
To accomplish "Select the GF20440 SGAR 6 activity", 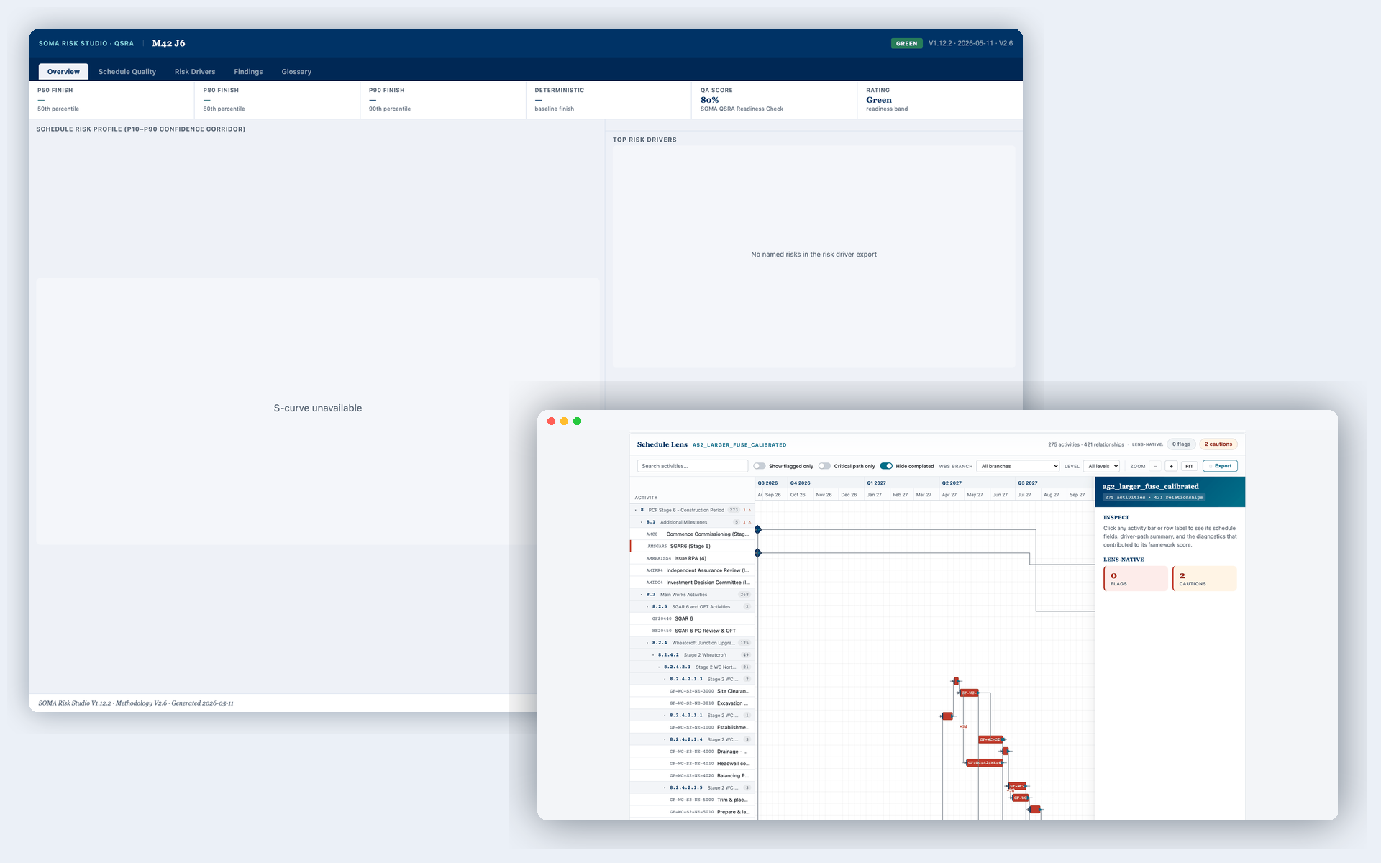I will [x=692, y=618].
